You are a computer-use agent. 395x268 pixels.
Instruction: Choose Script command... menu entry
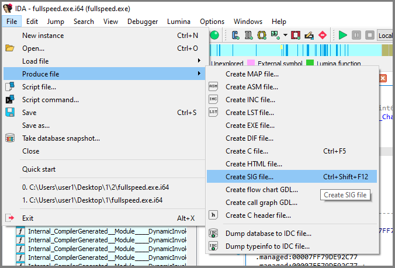104,100
